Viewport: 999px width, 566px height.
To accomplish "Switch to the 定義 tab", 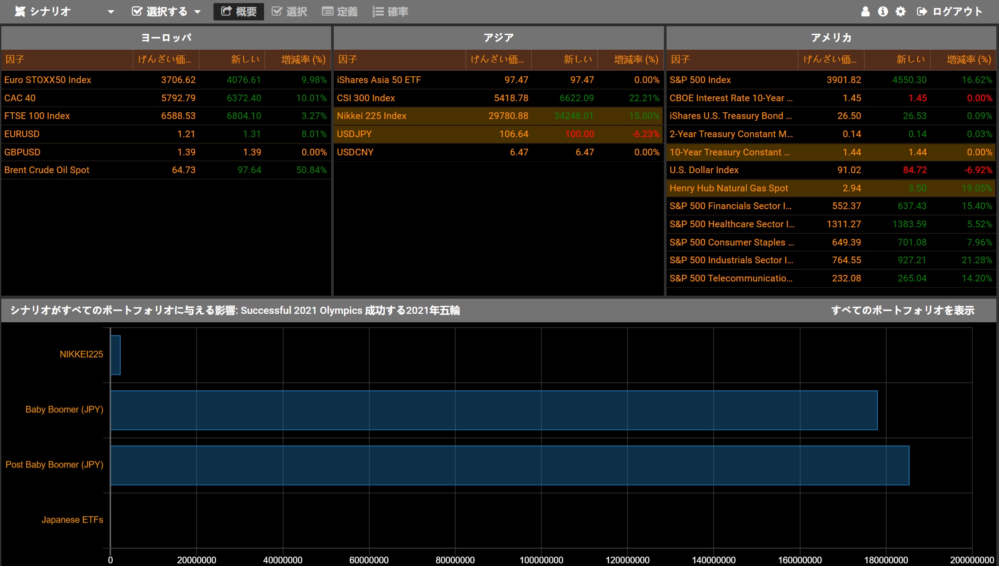I will coord(340,12).
